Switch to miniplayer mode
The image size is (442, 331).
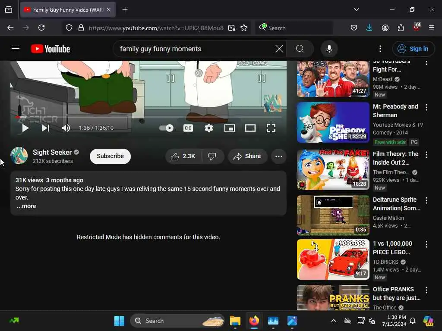[x=230, y=128]
